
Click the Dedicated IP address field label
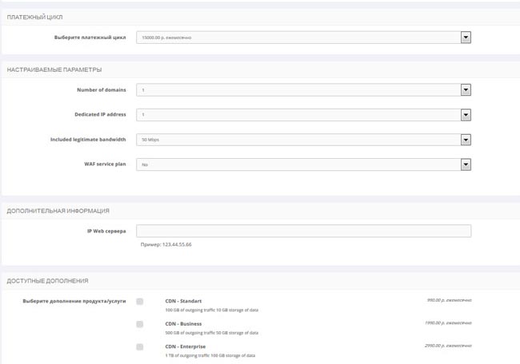pyautogui.click(x=100, y=115)
